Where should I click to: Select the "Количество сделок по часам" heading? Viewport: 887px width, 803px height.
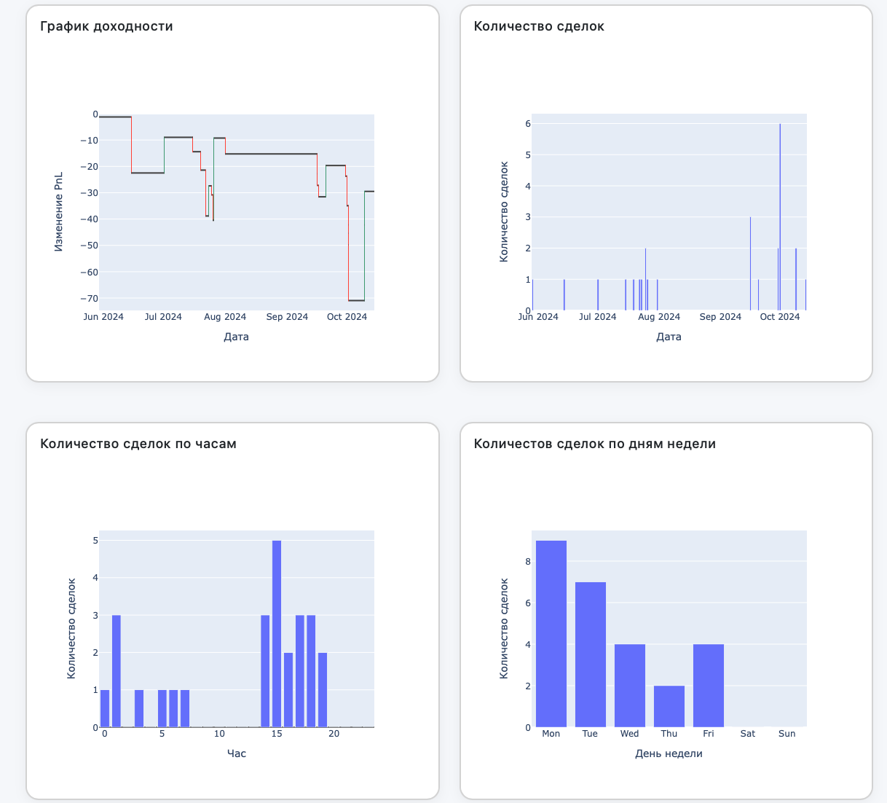138,444
